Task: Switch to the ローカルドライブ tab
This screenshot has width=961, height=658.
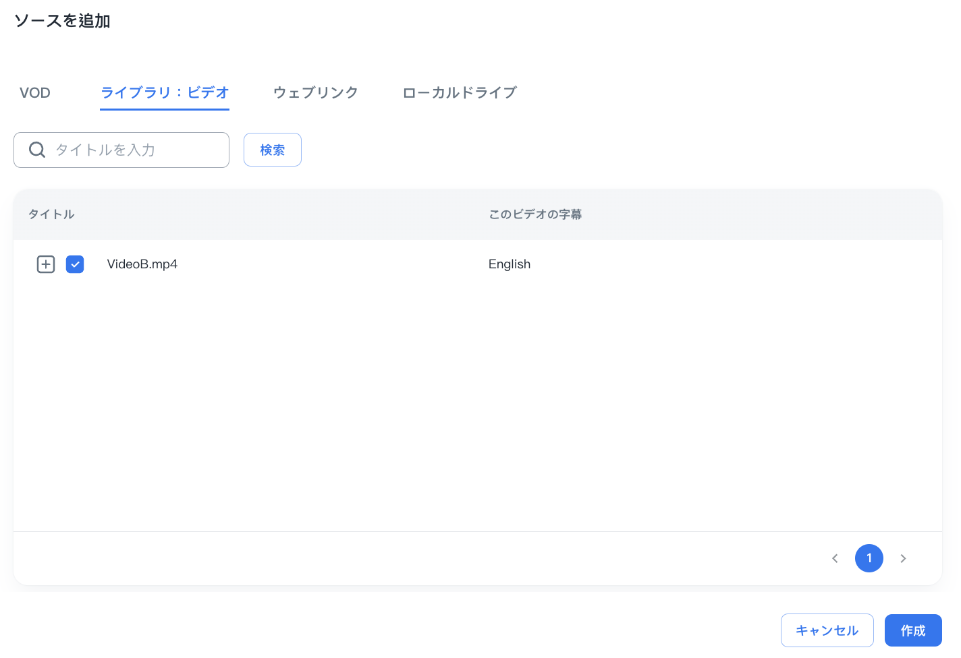Action: [x=460, y=93]
